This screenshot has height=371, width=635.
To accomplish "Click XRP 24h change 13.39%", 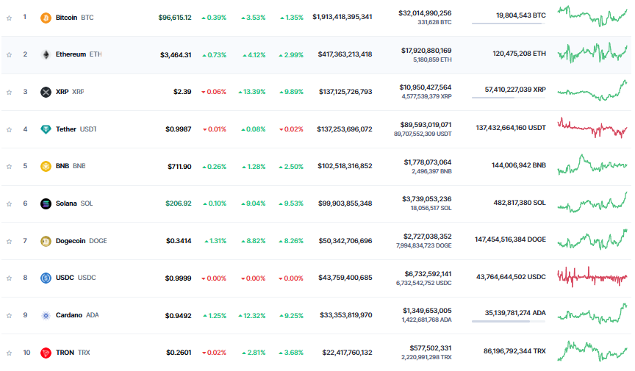I will [252, 92].
